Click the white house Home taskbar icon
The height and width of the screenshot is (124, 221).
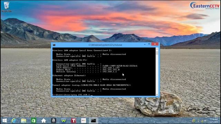coord(44,121)
